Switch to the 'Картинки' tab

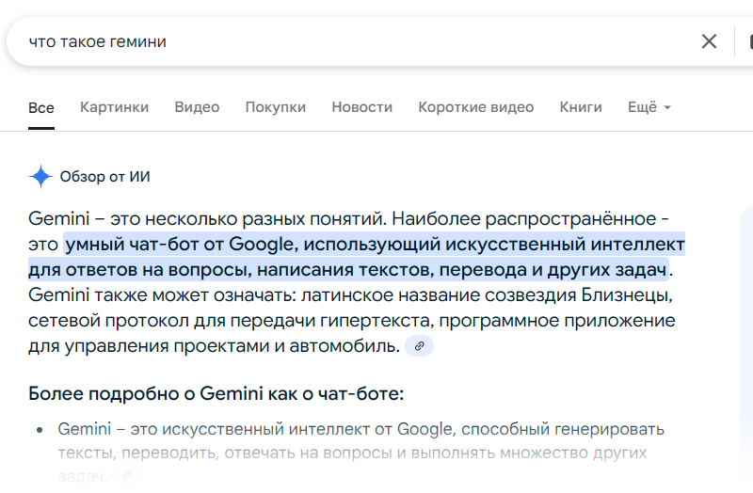coord(114,107)
